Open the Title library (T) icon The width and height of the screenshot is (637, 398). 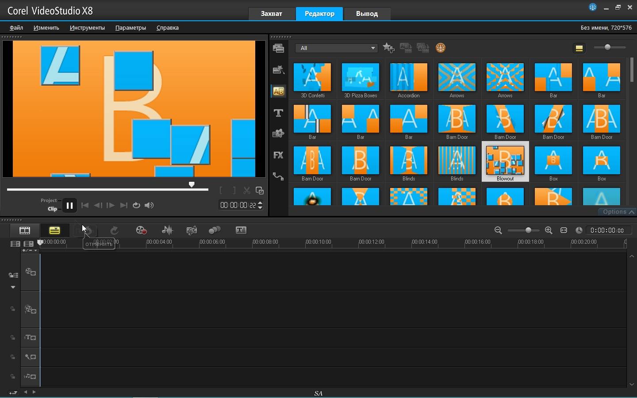278,113
